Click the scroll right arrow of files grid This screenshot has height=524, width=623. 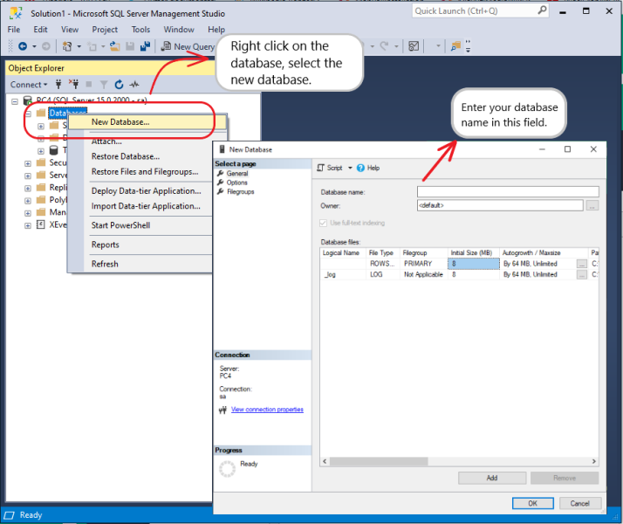click(x=594, y=461)
